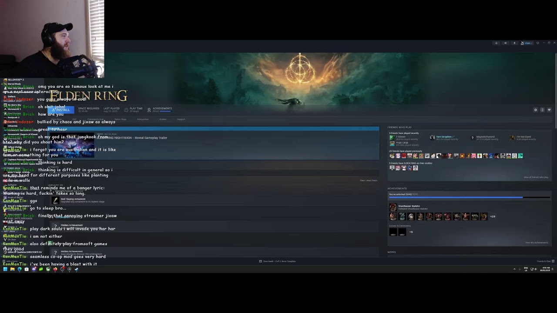The image size is (557, 313).
Task: Open File Explorer from the taskbar
Action: click(12, 269)
